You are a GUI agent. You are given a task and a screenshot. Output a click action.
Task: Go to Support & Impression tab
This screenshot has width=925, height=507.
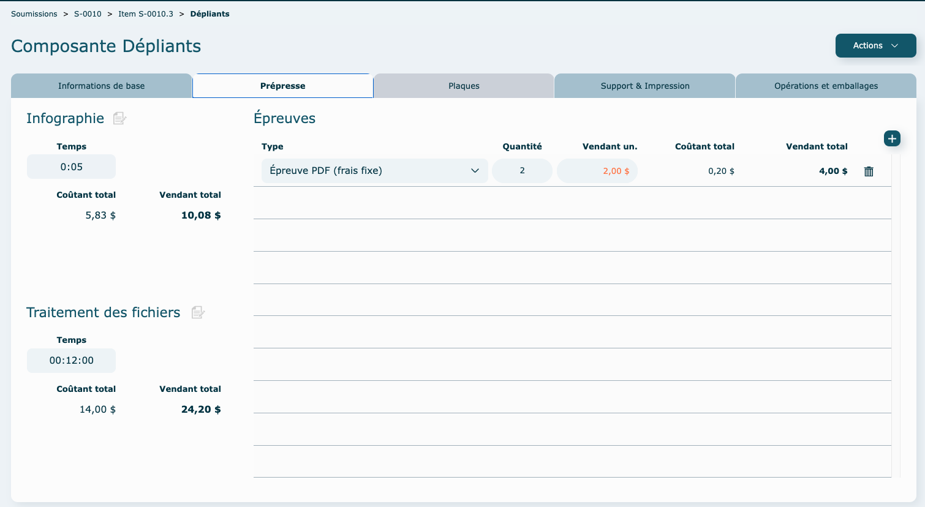(644, 86)
